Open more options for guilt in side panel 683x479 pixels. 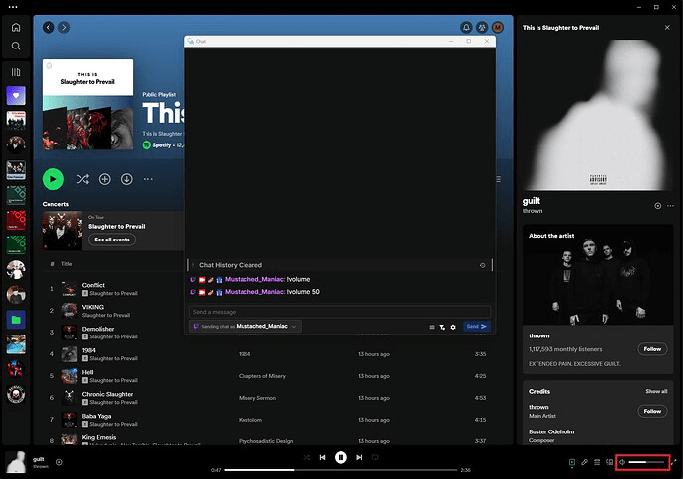(x=670, y=206)
